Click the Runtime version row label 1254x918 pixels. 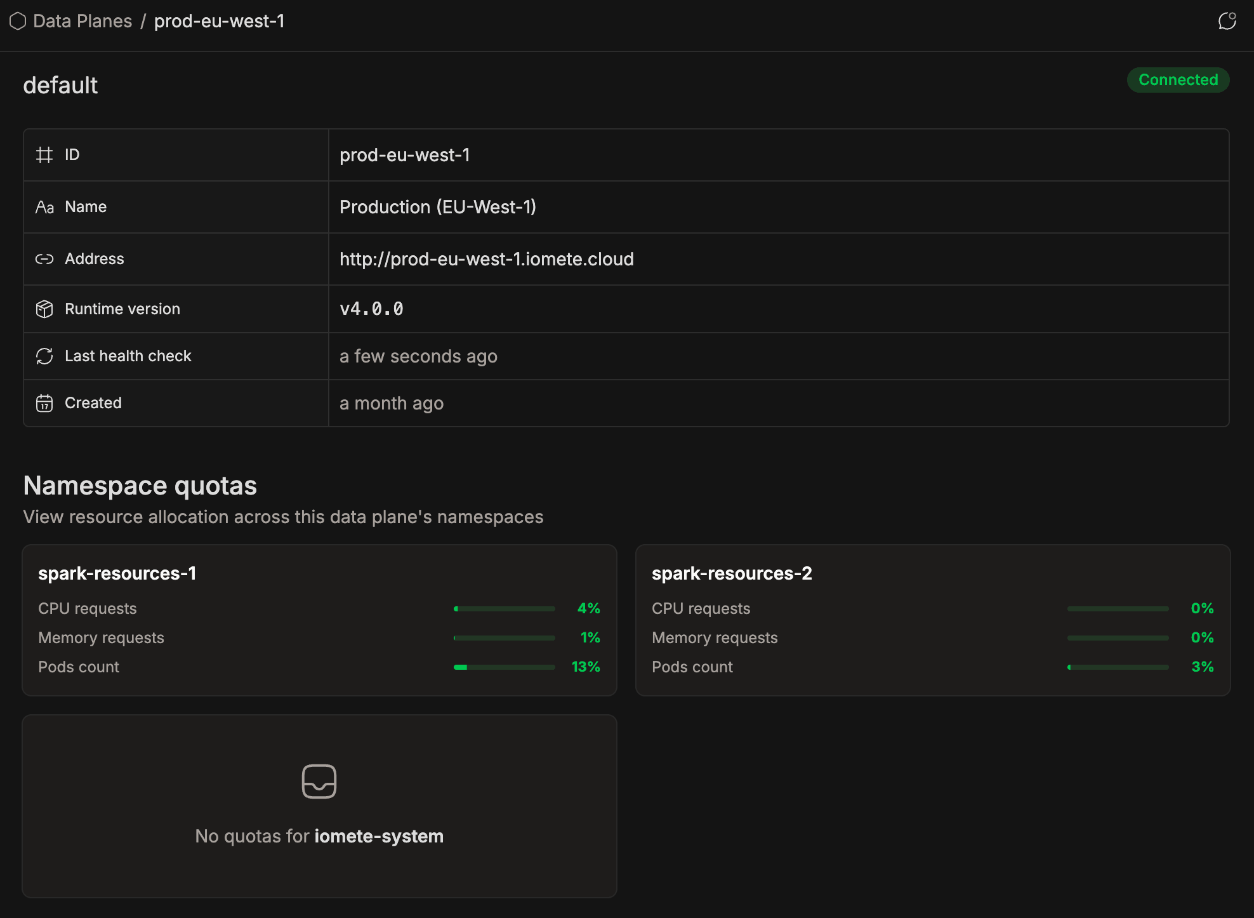(x=122, y=309)
